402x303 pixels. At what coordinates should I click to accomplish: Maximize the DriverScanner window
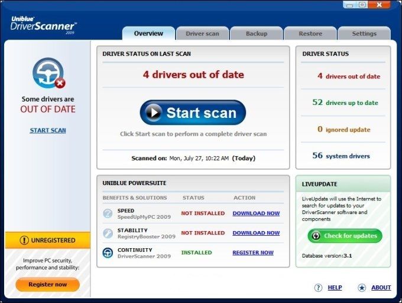tap(362, 5)
